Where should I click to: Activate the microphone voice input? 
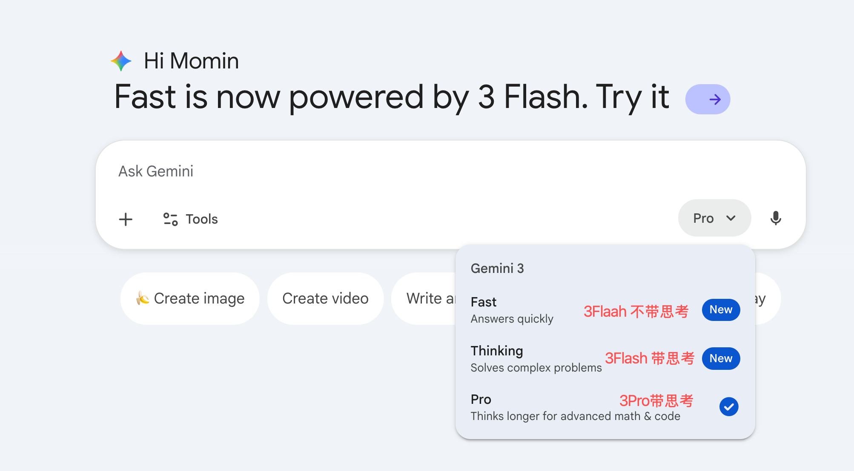pyautogui.click(x=775, y=218)
